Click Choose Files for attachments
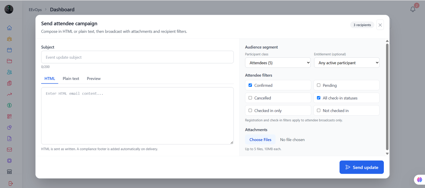The height and width of the screenshot is (188, 425). [x=260, y=140]
